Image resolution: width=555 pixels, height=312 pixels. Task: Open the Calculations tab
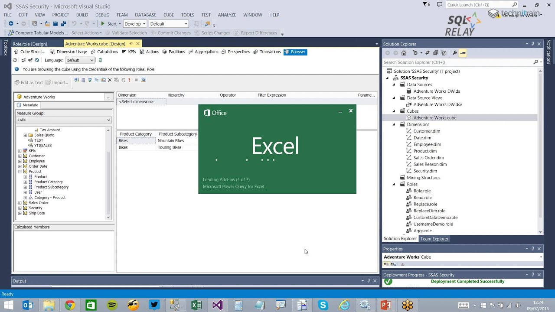pyautogui.click(x=104, y=52)
